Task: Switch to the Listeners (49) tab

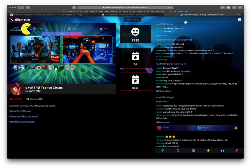Action: [x=35, y=99]
